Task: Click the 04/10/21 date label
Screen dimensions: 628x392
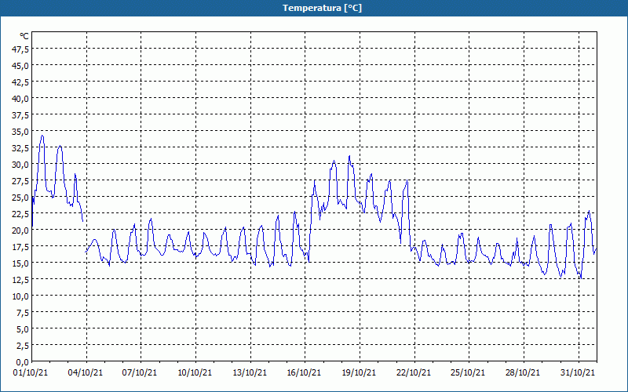Action: (86, 373)
